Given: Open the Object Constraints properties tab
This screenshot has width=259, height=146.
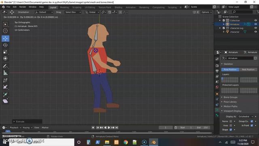Looking at the screenshot, I should pos(217,105).
